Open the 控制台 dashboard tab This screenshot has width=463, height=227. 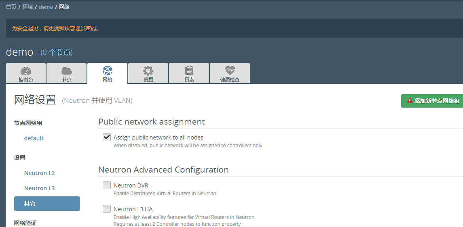(x=26, y=73)
